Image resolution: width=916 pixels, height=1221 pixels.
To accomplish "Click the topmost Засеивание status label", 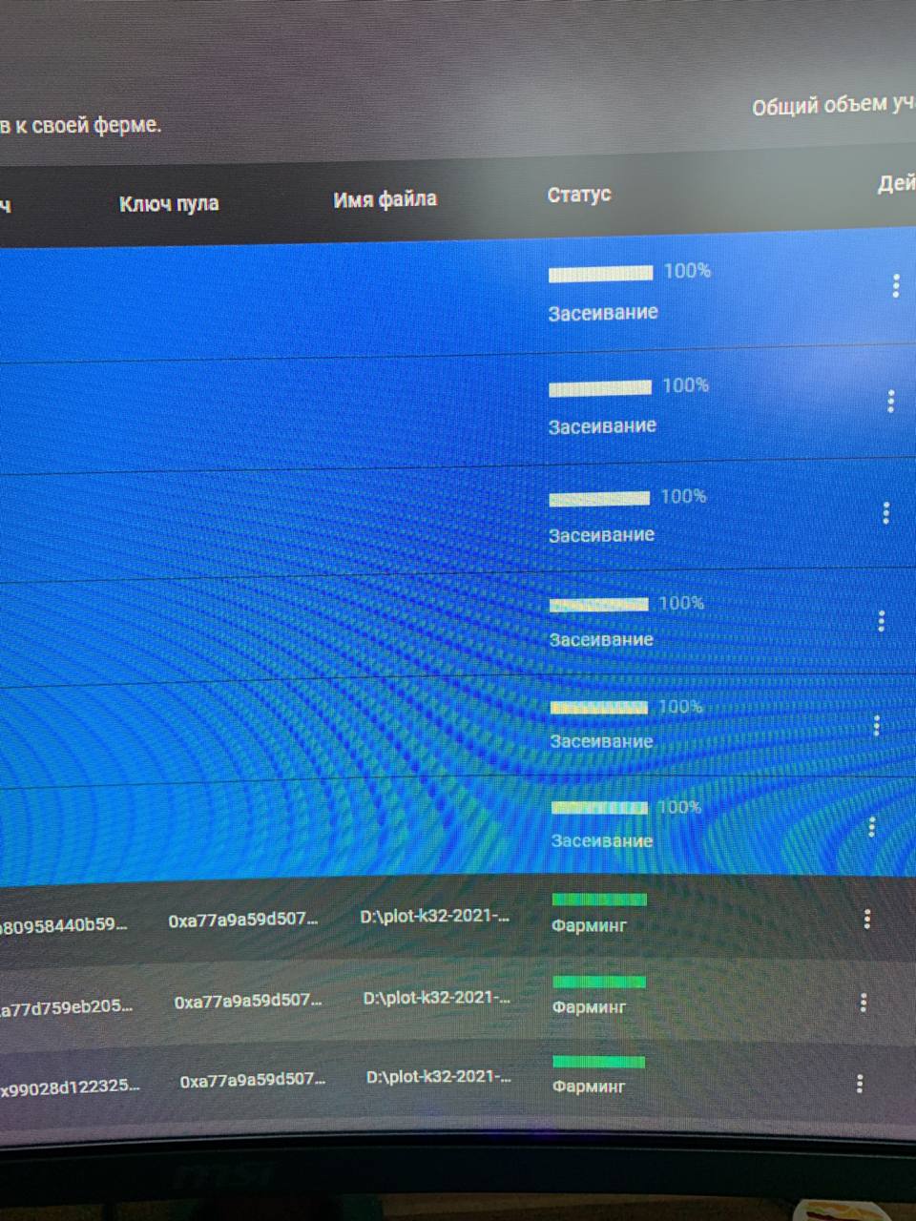I will (603, 313).
